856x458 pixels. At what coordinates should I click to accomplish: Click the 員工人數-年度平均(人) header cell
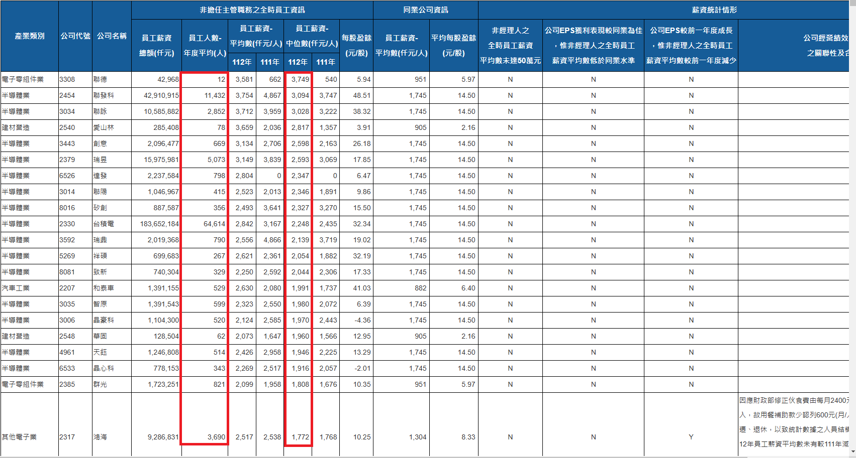[x=205, y=46]
